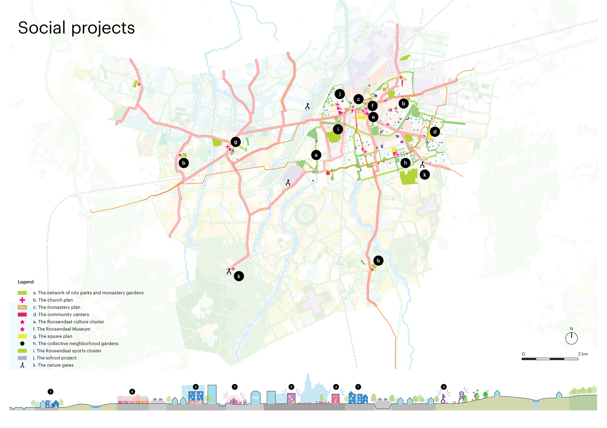Toggle marker g for the square plan

236,142
